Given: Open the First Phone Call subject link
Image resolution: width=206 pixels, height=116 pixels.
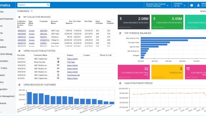Looking at the screenshot, I should (73, 75).
